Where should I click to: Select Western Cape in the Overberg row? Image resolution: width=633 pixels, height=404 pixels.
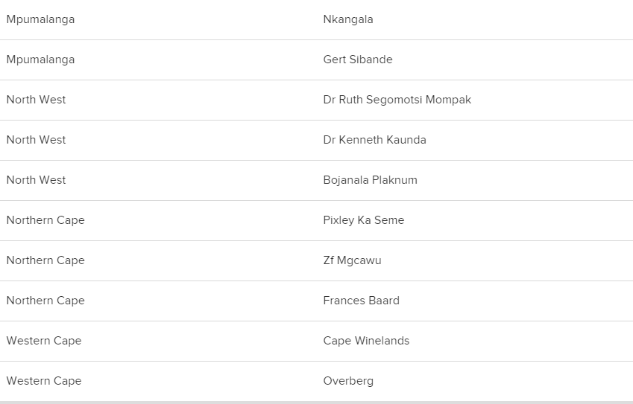(x=44, y=381)
